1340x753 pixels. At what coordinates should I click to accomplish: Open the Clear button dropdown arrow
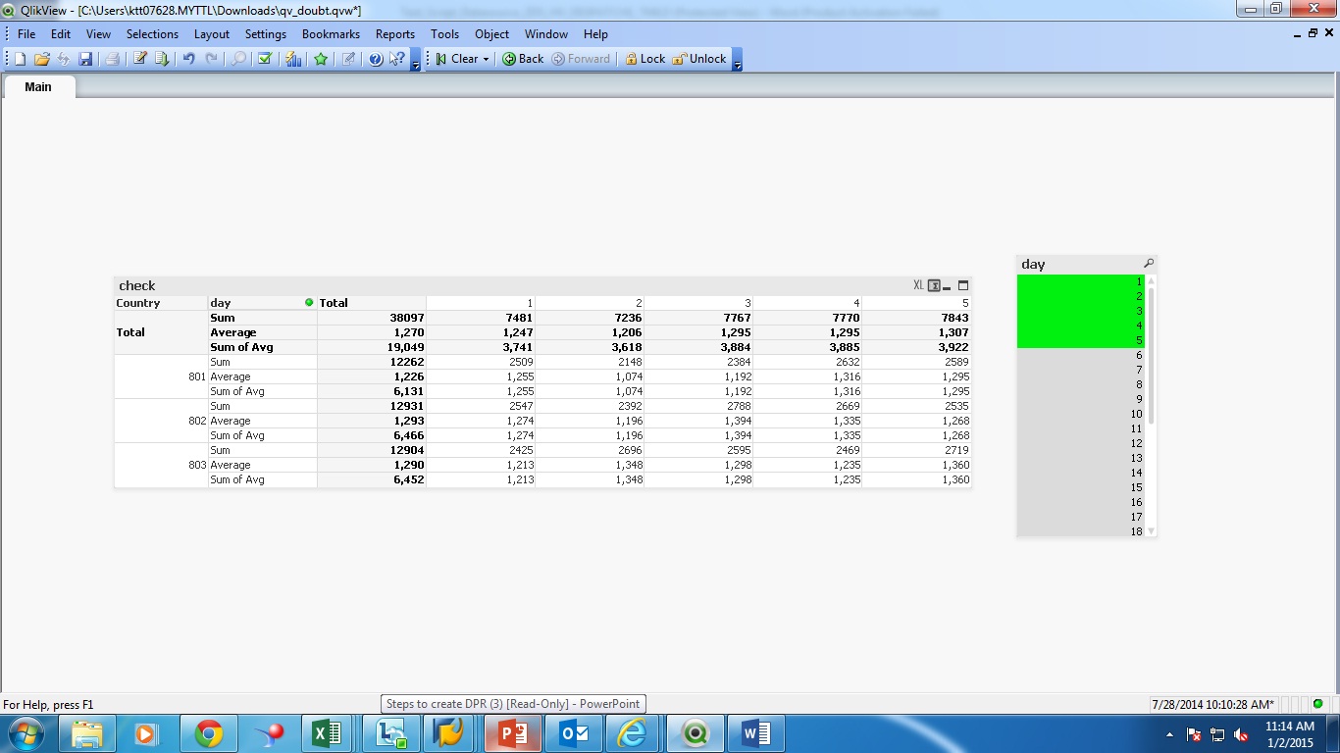486,59
